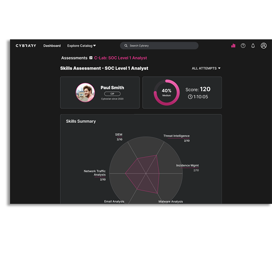
Task: Open the pink stats bar chart icon
Action: [x=233, y=46]
